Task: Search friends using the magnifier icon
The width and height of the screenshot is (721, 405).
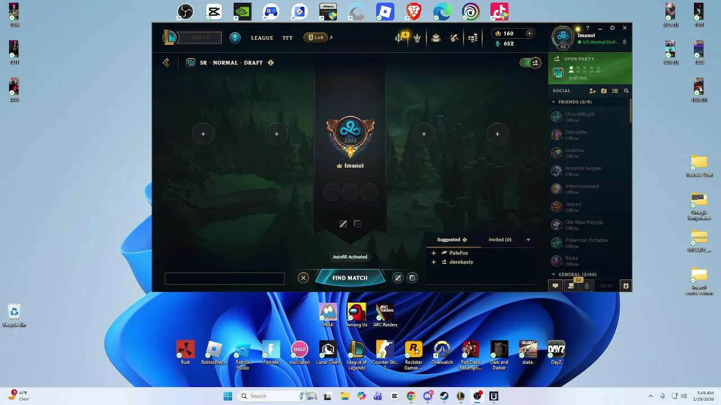Action: [626, 91]
